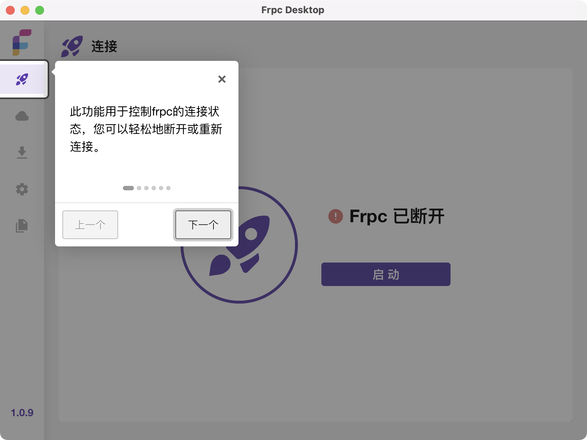Open the logs document sidebar page
Viewport: 587px width, 440px height.
[x=22, y=225]
